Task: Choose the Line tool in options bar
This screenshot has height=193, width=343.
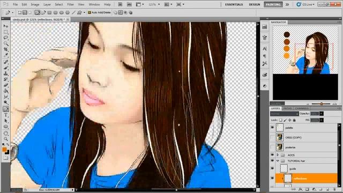Action: tap(73, 12)
